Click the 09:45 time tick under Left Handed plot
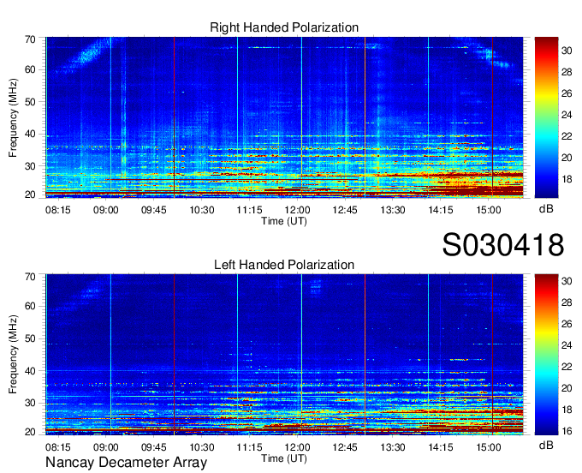 (153, 446)
